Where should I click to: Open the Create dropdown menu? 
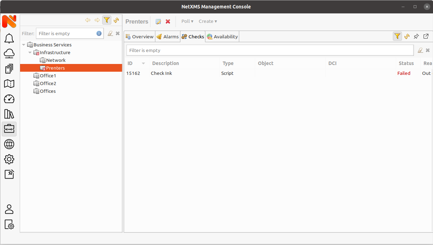click(208, 21)
